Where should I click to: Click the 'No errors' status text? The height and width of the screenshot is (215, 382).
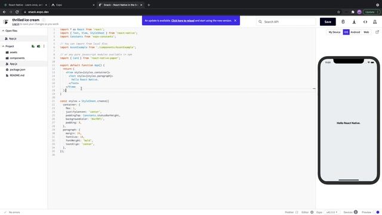14,213
